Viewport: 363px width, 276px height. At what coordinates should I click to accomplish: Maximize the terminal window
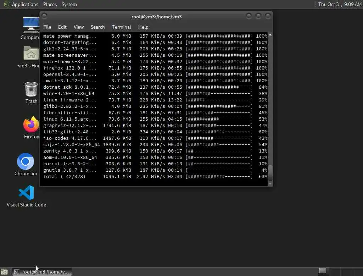258,16
